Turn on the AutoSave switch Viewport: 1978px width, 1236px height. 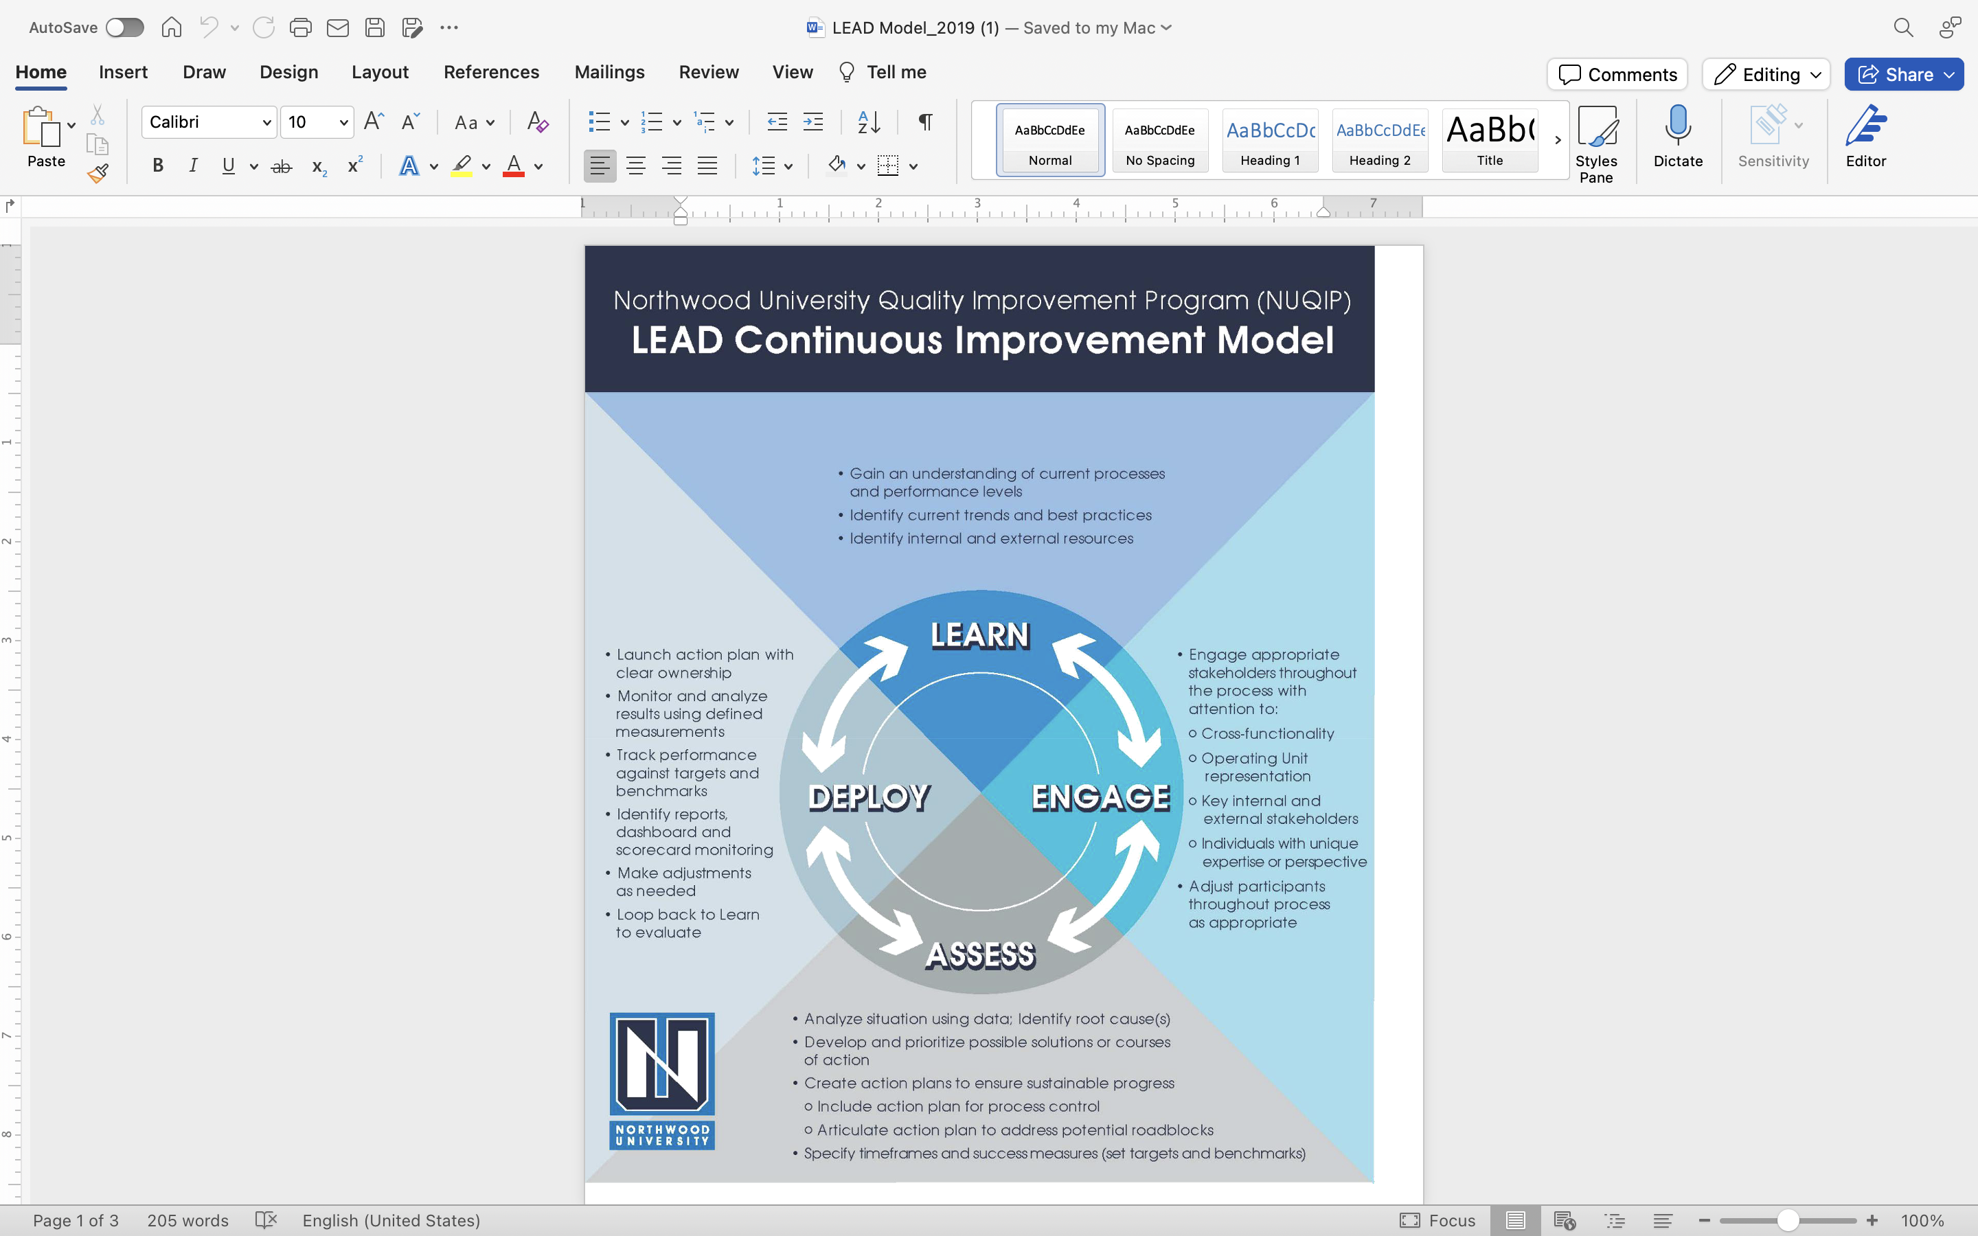[x=125, y=27]
